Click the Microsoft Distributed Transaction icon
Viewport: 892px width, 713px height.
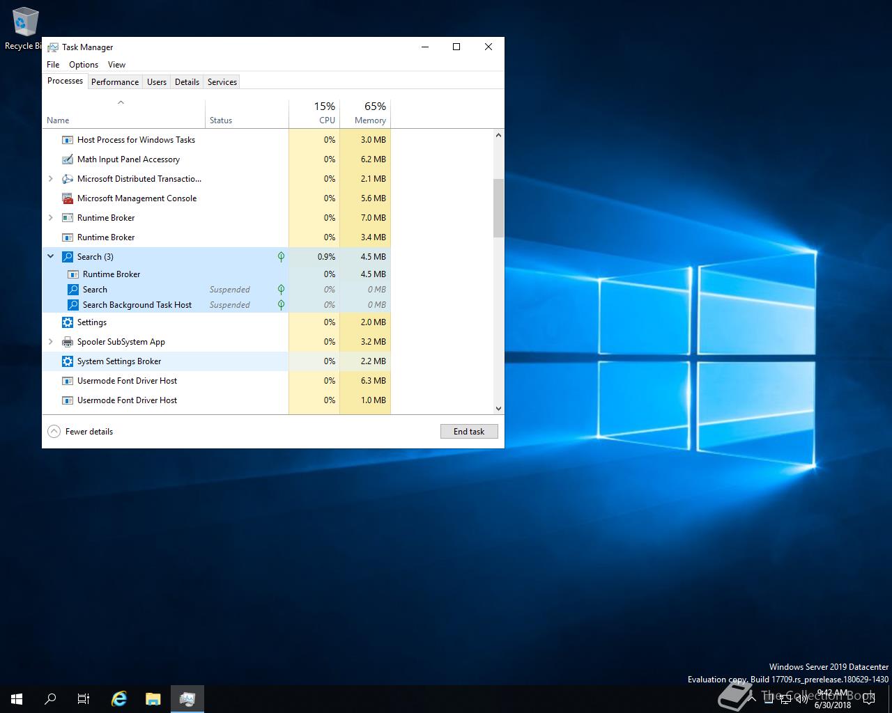[68, 179]
